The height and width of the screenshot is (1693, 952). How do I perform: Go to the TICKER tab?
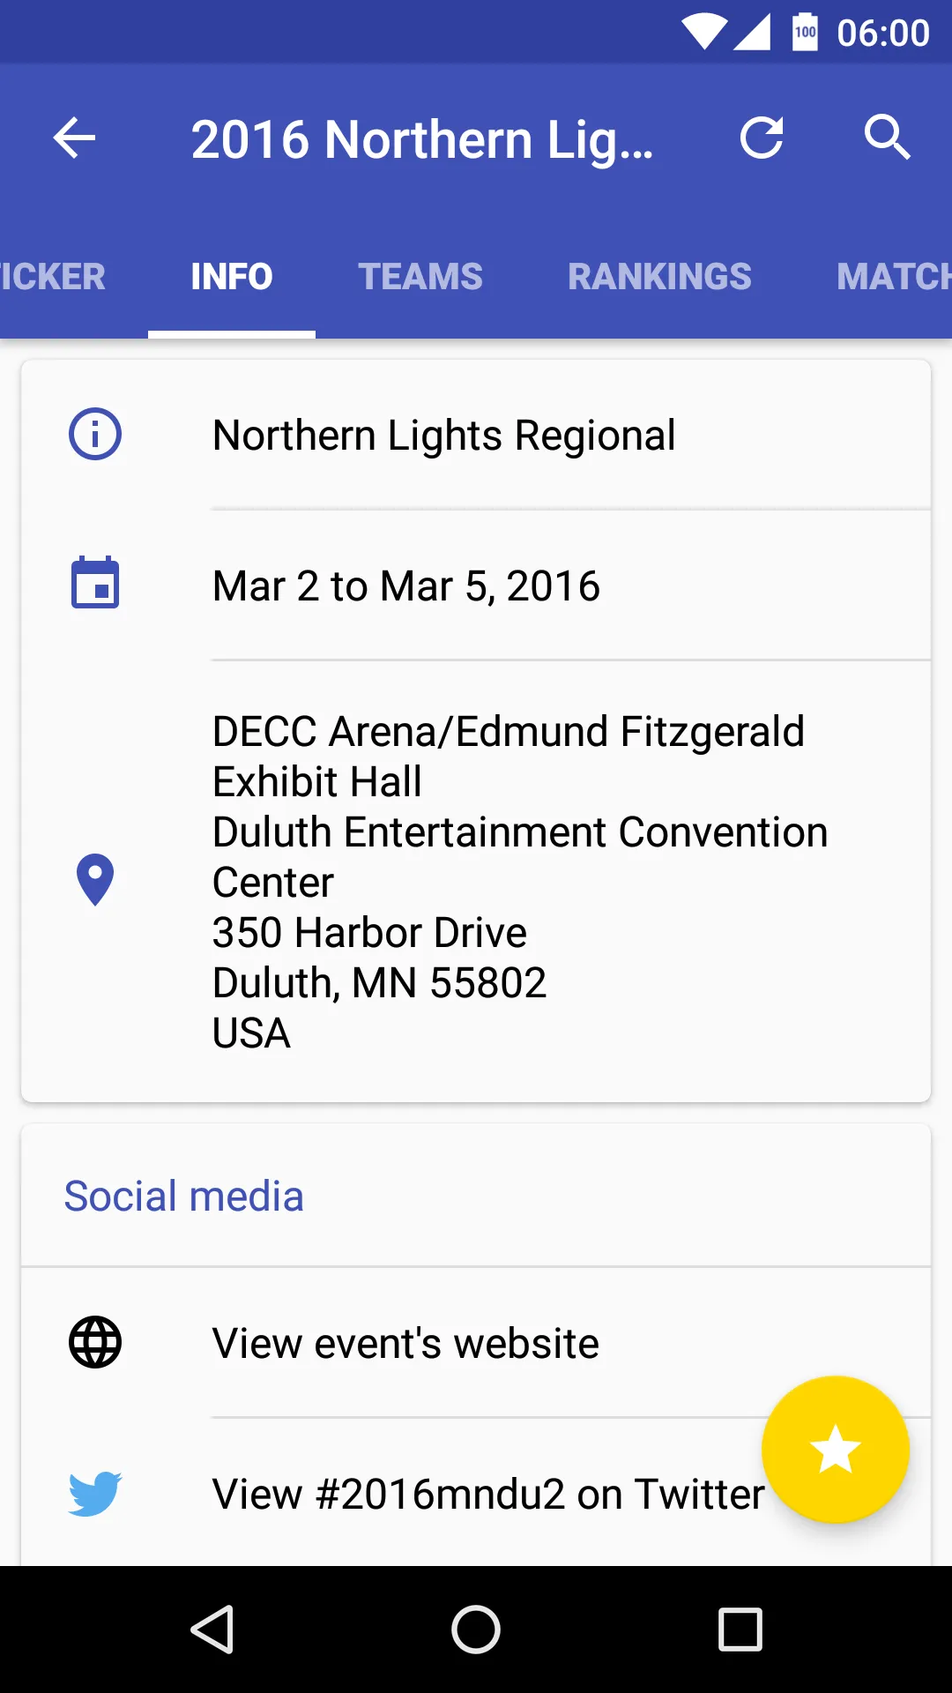pos(53,277)
